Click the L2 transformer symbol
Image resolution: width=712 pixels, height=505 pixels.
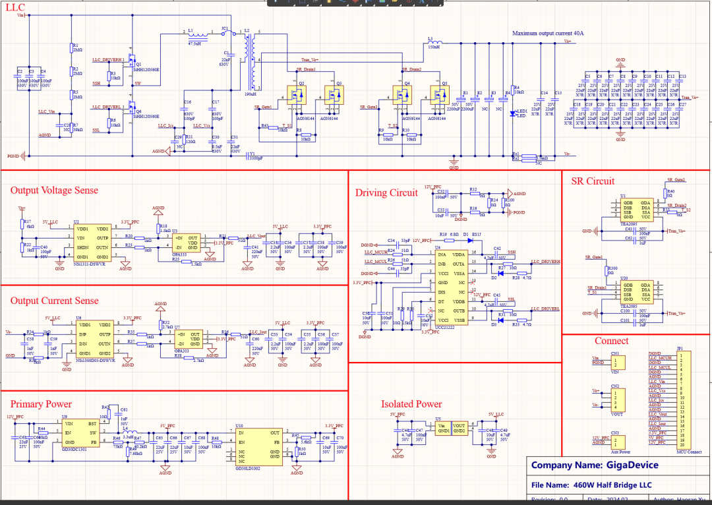[x=249, y=61]
